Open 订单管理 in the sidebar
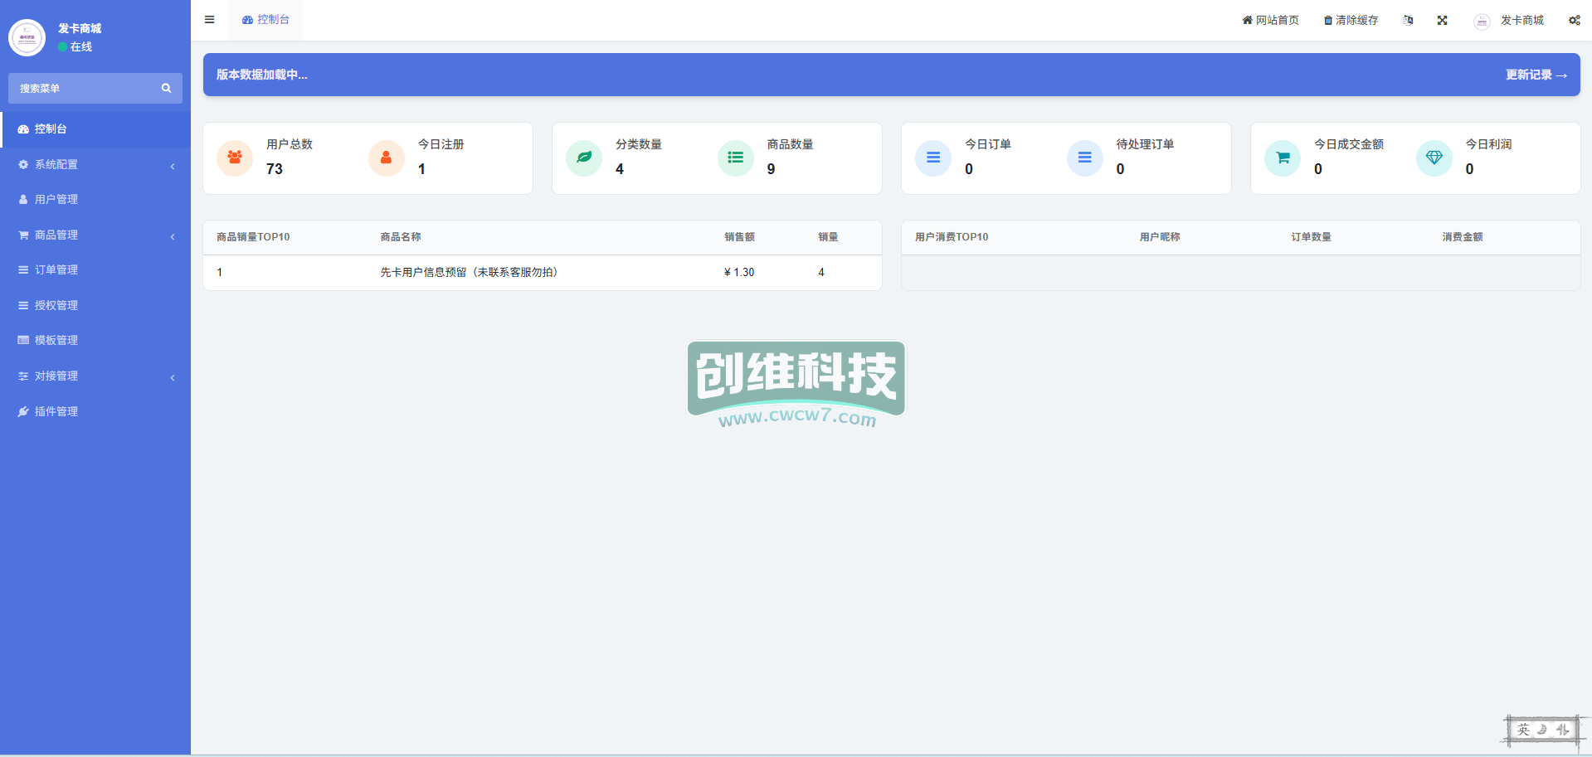This screenshot has width=1592, height=757. coord(95,270)
